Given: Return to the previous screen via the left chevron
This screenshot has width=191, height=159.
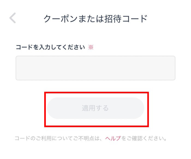Looking at the screenshot, I should coord(13,18).
